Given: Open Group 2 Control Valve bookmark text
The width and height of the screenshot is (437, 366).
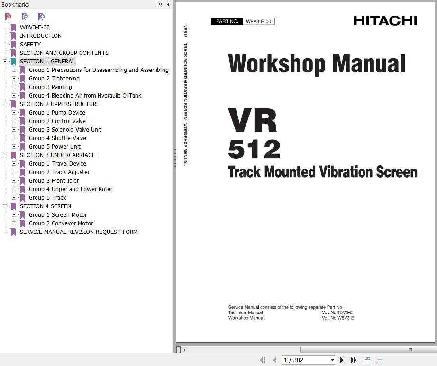Looking at the screenshot, I should (x=57, y=121).
